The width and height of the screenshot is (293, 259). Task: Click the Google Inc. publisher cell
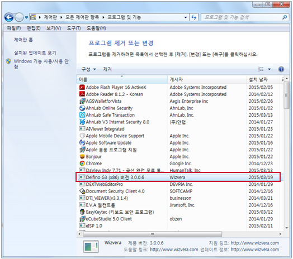[181, 164]
